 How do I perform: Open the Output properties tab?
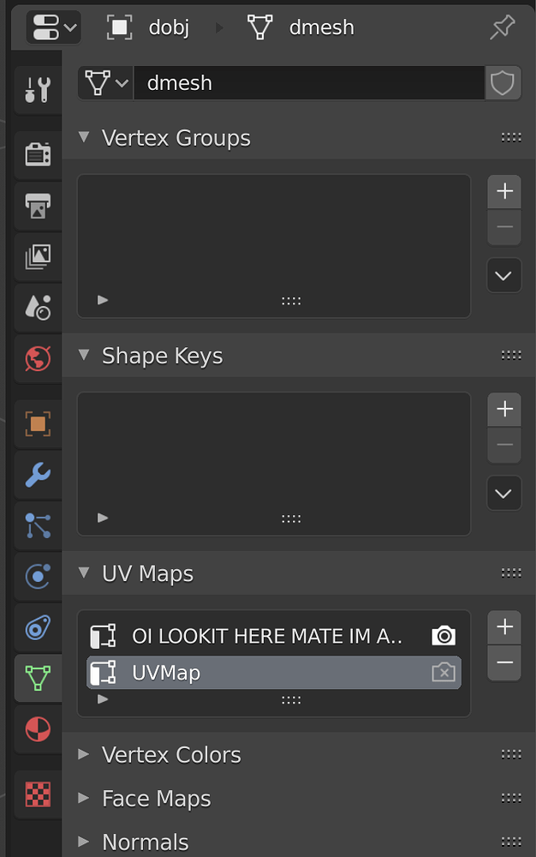point(38,206)
